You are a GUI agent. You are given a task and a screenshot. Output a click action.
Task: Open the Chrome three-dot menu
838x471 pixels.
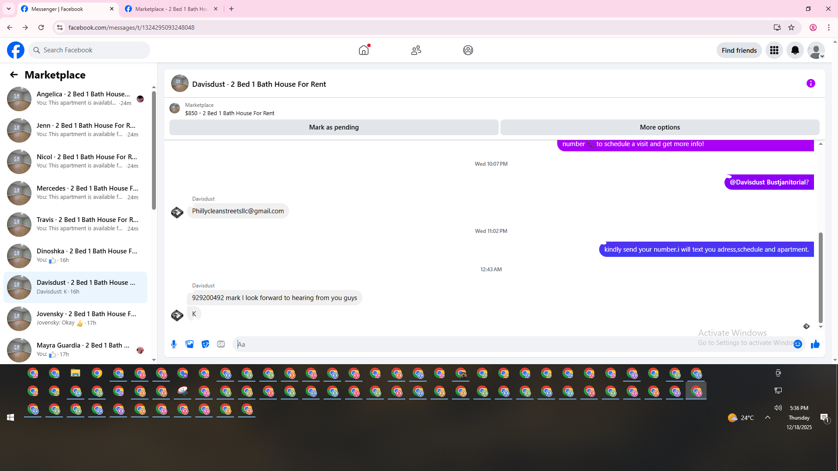point(829,27)
